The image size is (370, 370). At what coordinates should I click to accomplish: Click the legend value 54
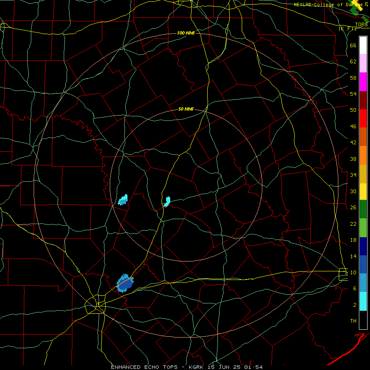(353, 94)
